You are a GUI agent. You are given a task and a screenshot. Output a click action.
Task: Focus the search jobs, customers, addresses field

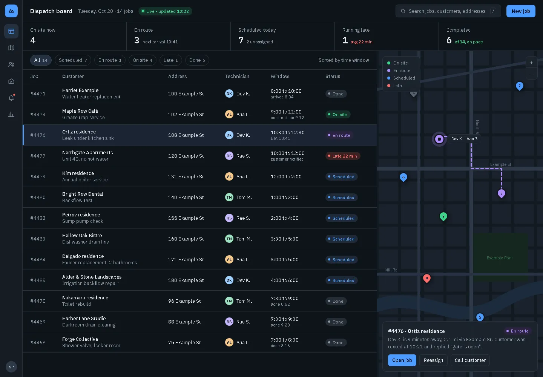(448, 11)
